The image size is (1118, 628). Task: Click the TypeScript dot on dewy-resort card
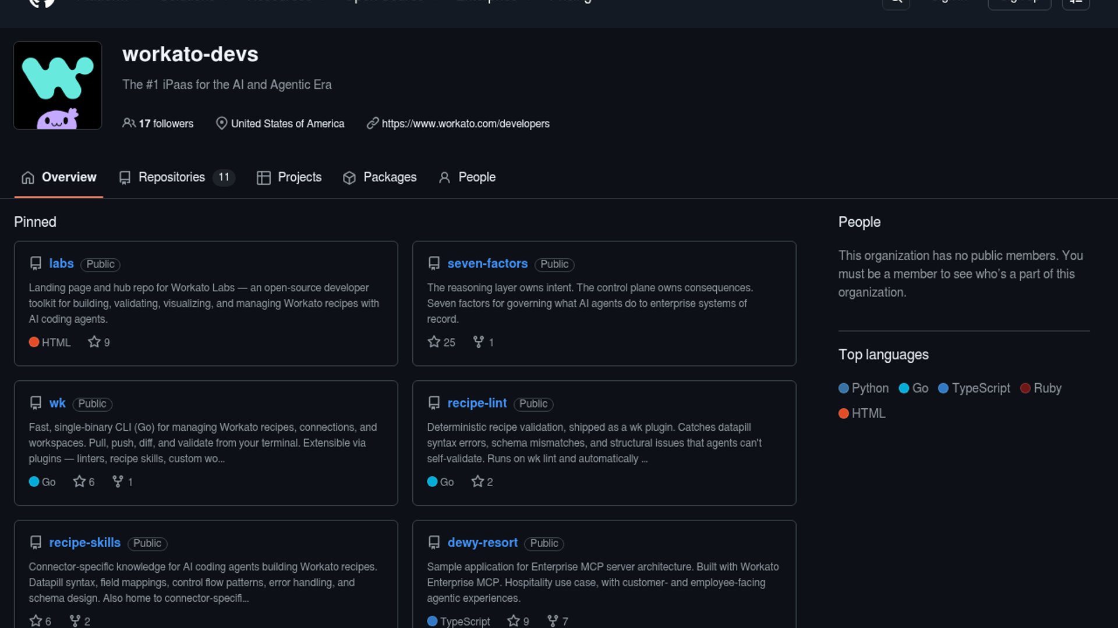pos(432,621)
